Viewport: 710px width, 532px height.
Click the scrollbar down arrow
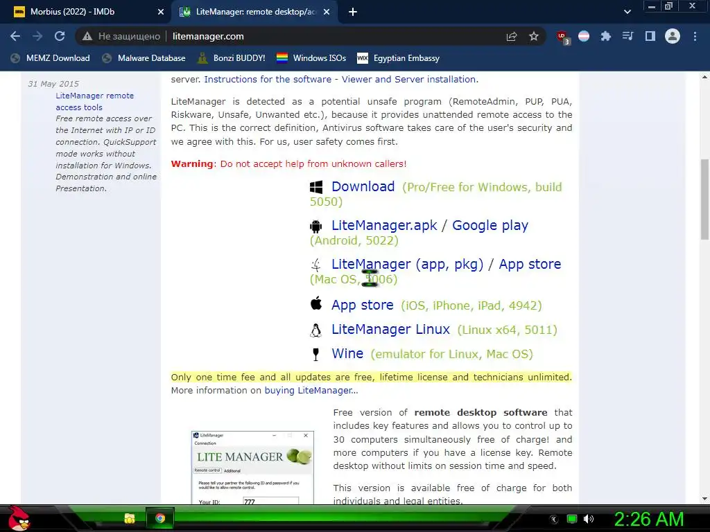tap(704, 499)
